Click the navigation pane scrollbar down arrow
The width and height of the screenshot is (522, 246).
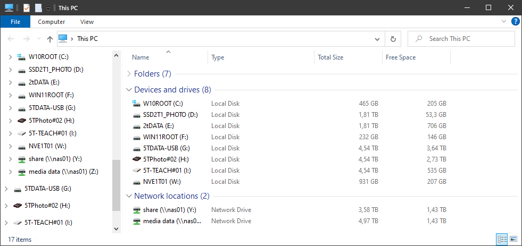tap(116, 228)
